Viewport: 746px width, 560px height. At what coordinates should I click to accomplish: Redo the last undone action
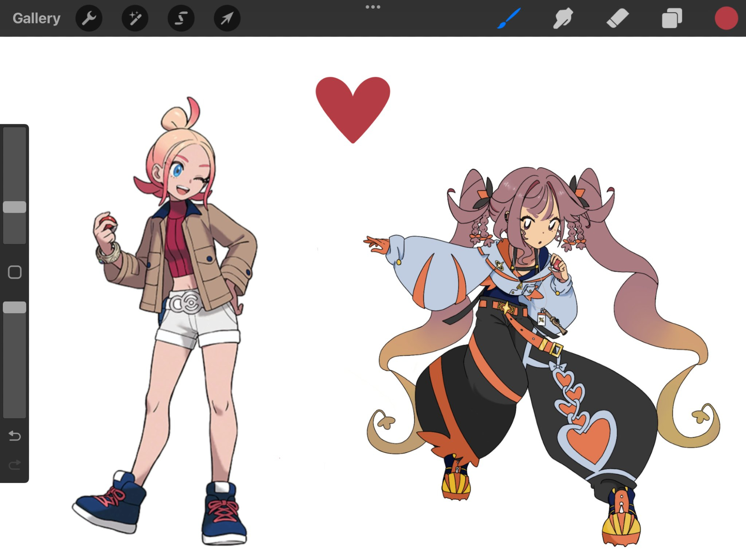15,465
